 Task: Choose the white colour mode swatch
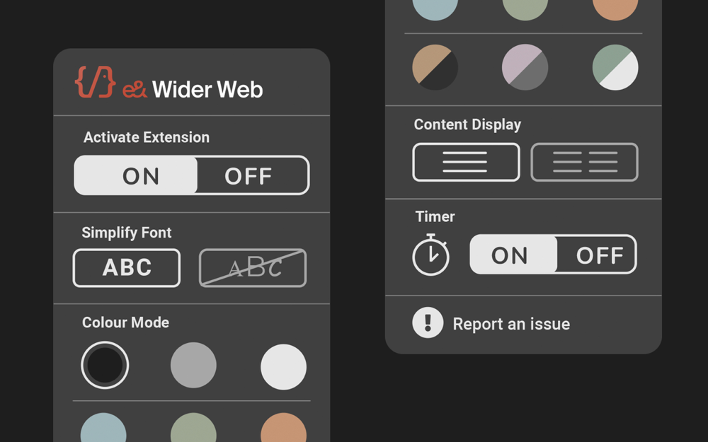tap(283, 367)
